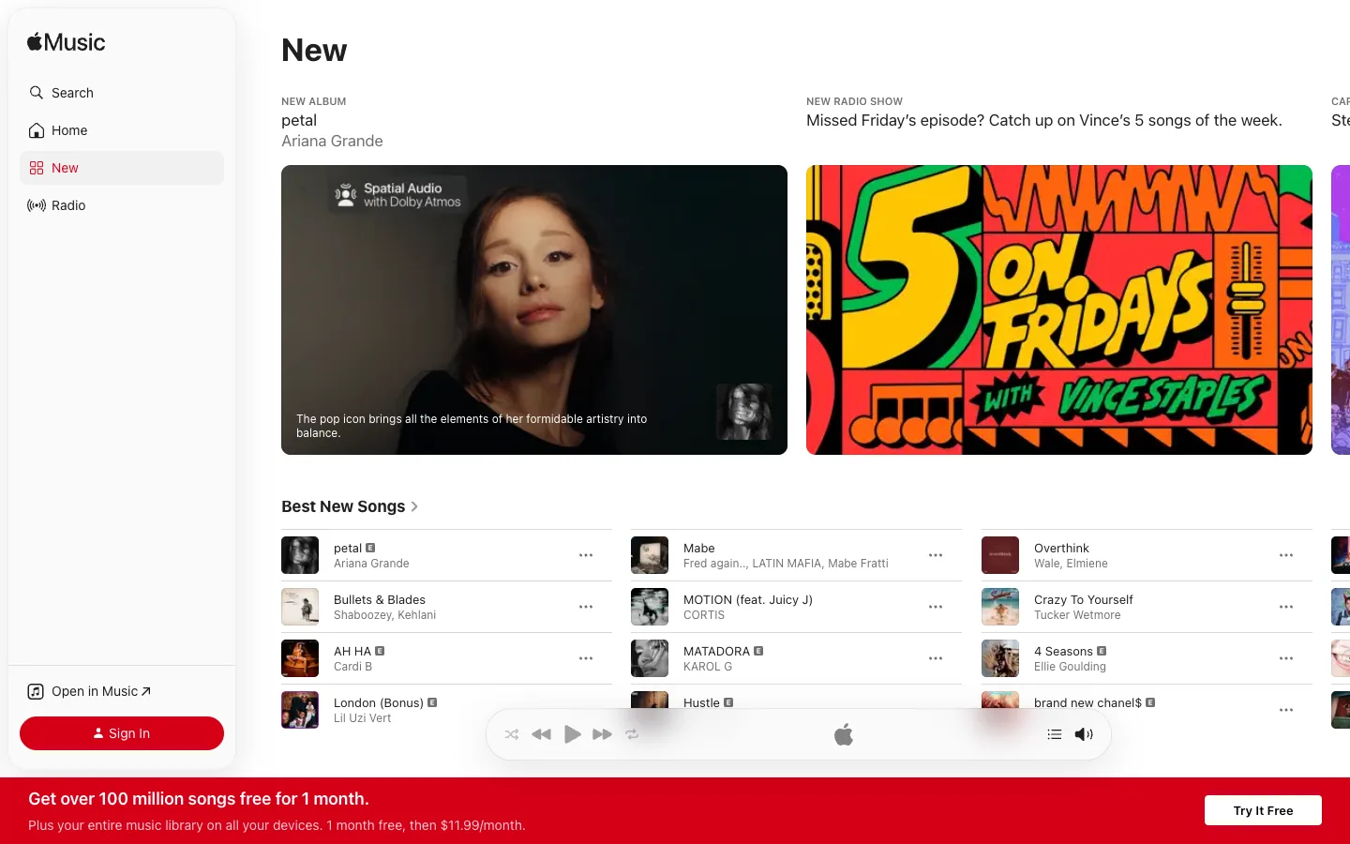Select New in the sidebar
This screenshot has height=844, width=1350.
pos(122,168)
